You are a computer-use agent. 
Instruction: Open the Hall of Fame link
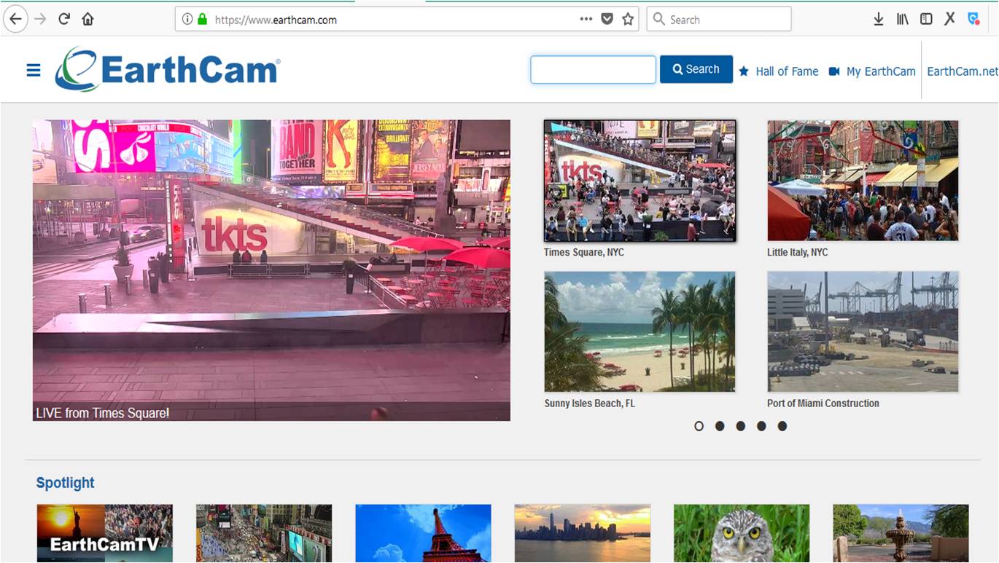[x=787, y=71]
